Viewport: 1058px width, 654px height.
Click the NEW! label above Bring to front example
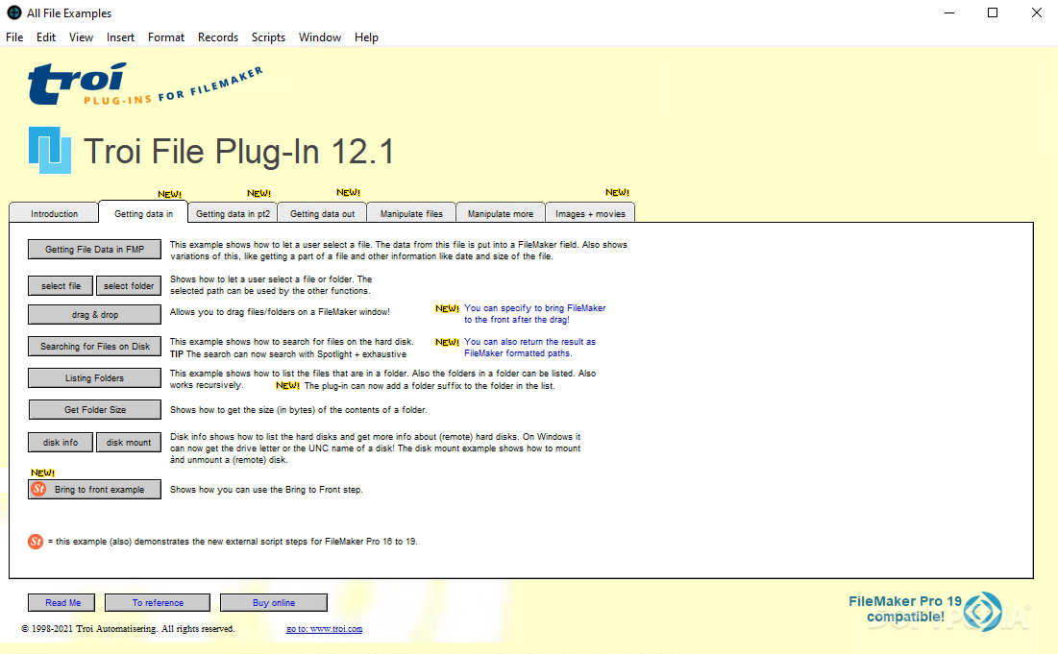[x=42, y=472]
